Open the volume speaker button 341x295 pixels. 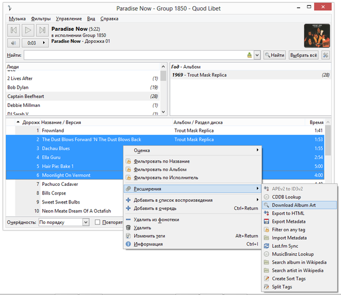[x=14, y=43]
